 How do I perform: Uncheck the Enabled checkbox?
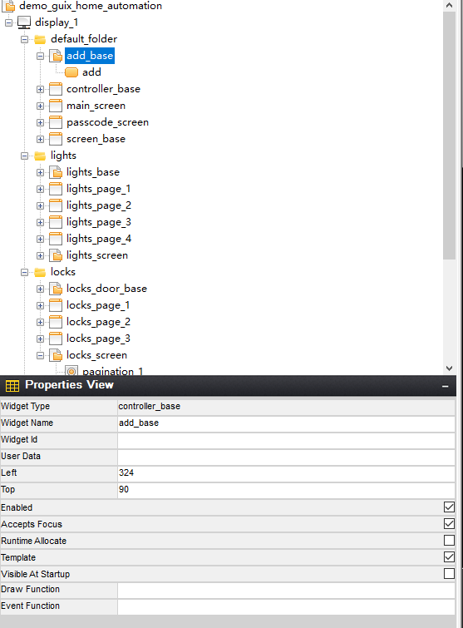click(449, 507)
